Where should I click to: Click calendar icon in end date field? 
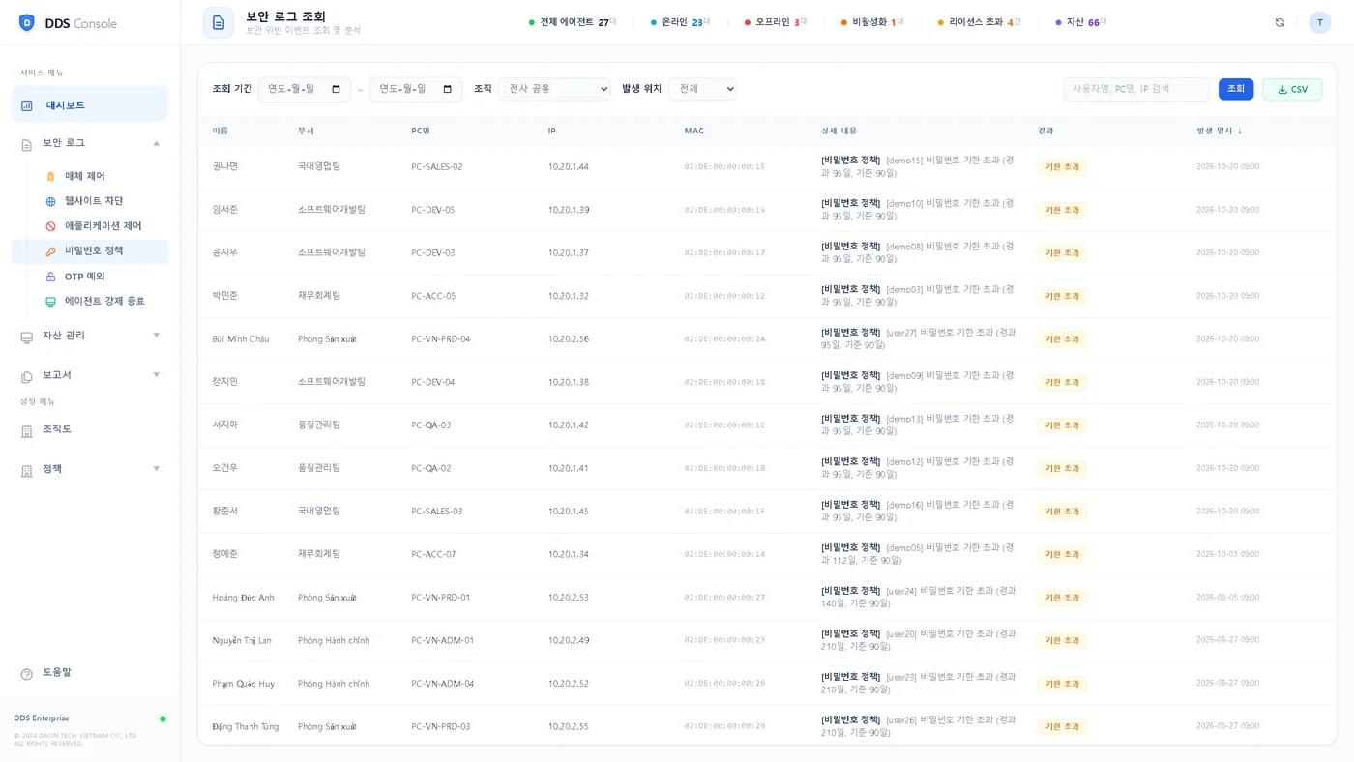(447, 89)
